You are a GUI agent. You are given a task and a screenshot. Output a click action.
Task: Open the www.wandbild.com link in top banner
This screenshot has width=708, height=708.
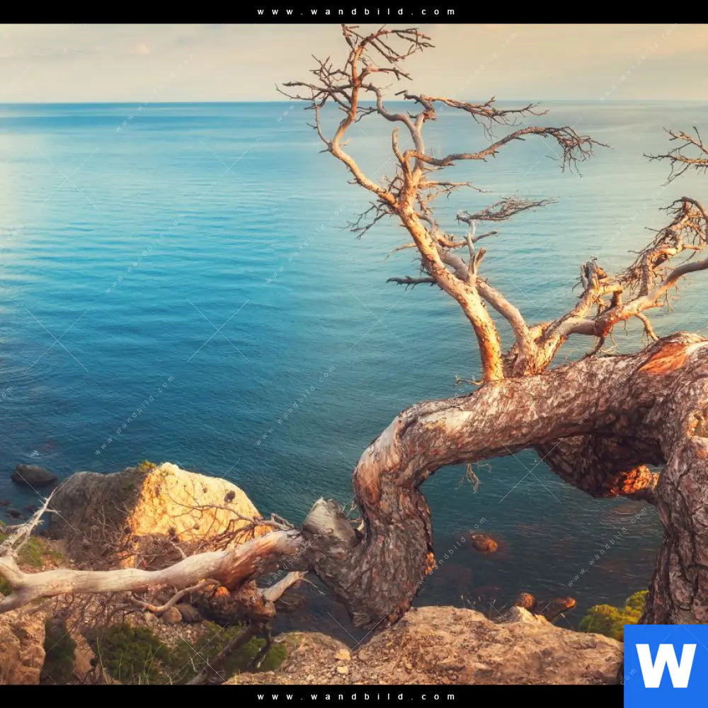click(x=356, y=12)
